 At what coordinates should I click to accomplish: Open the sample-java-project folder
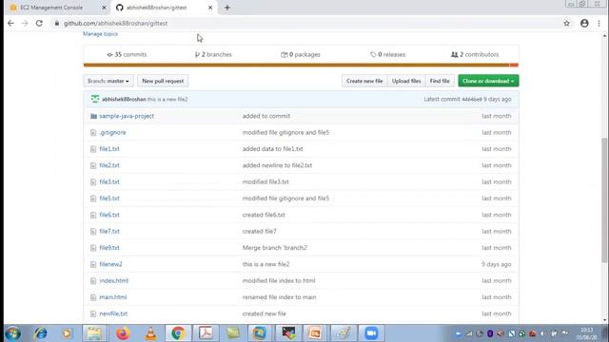(x=127, y=116)
